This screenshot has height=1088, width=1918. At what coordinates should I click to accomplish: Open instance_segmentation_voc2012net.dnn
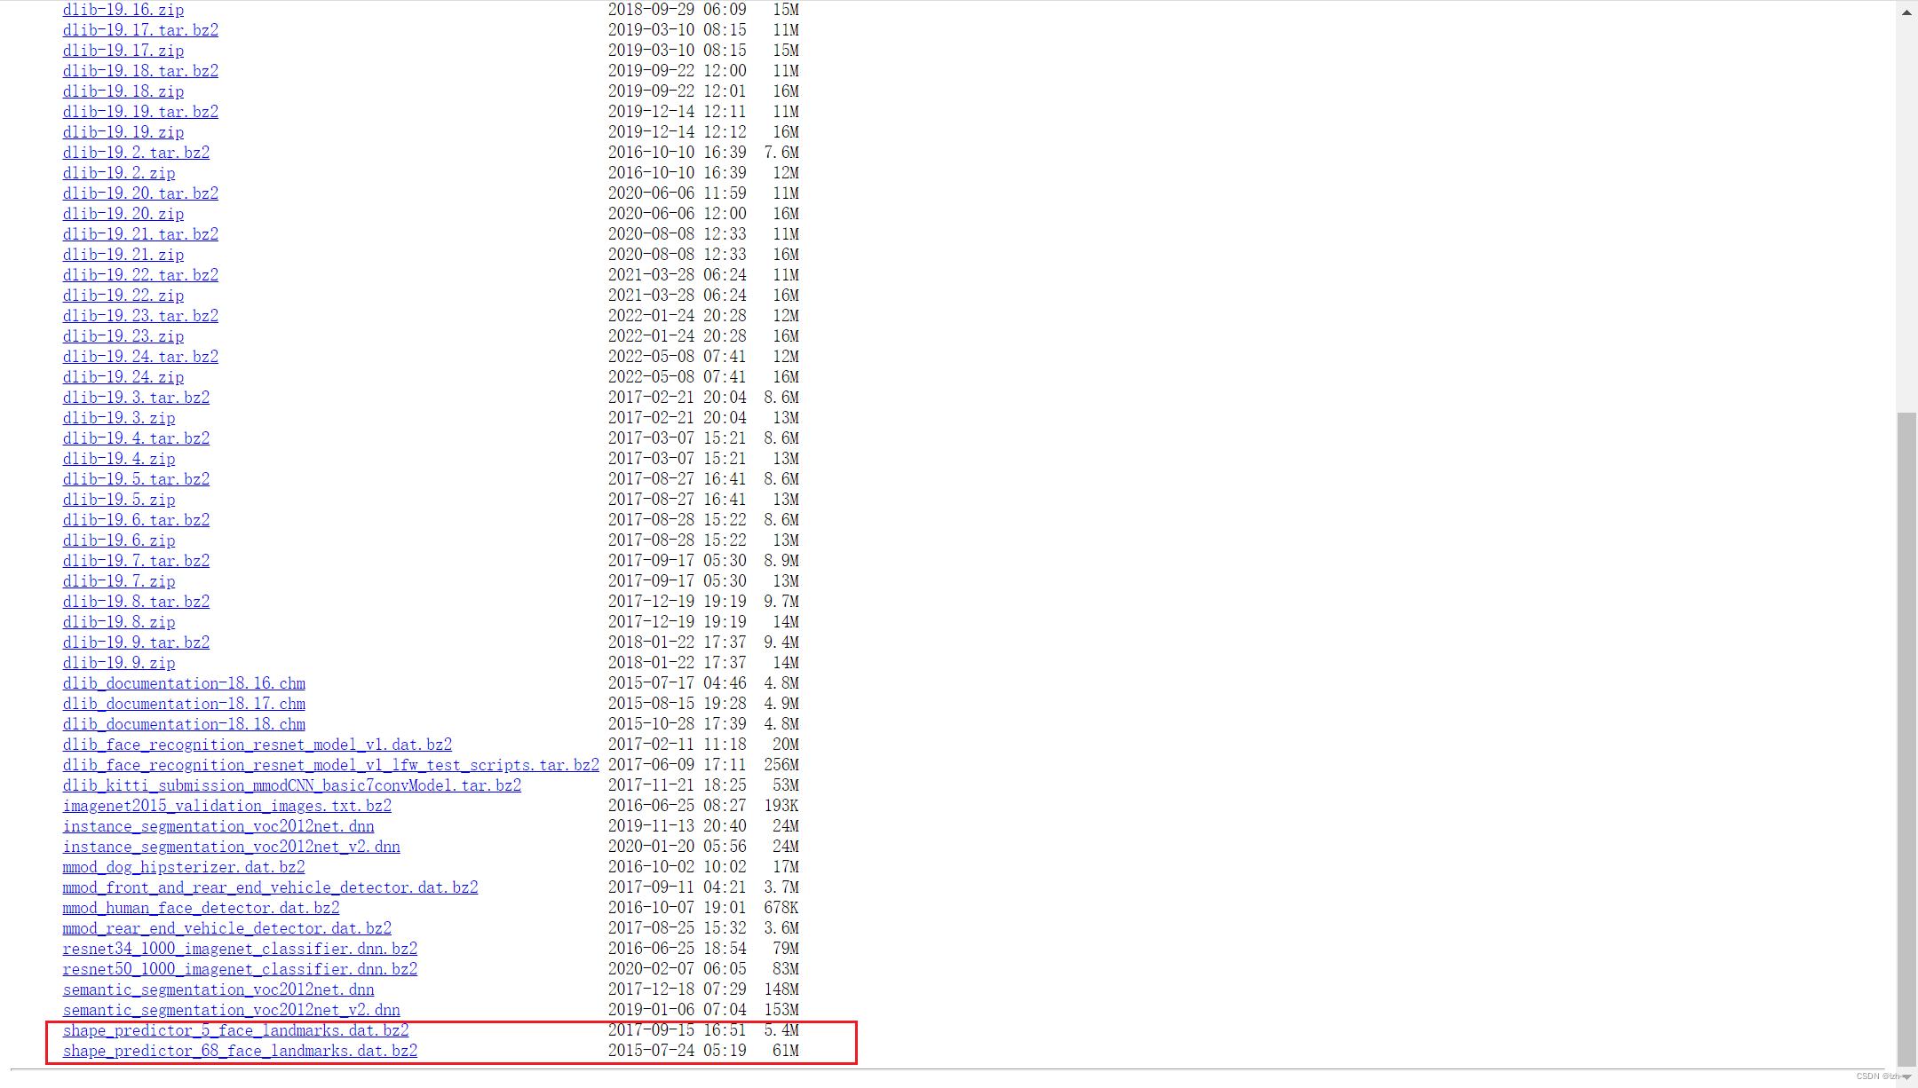pyautogui.click(x=218, y=826)
